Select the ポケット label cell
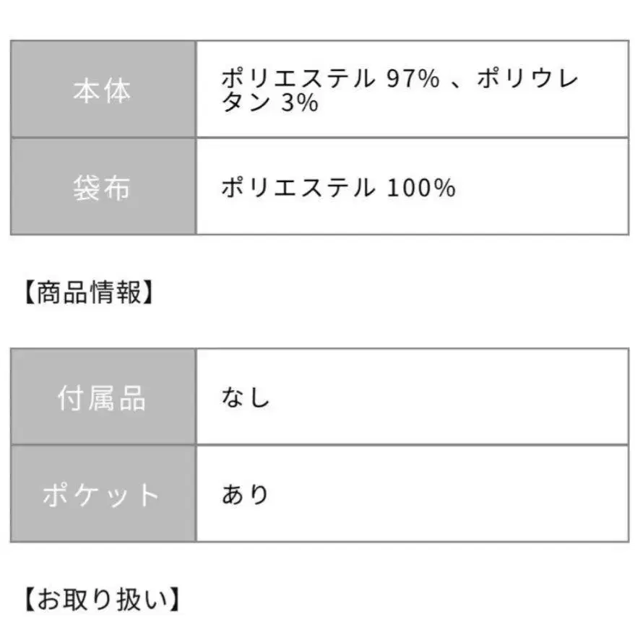Image resolution: width=635 pixels, height=635 pixels. 102,494
